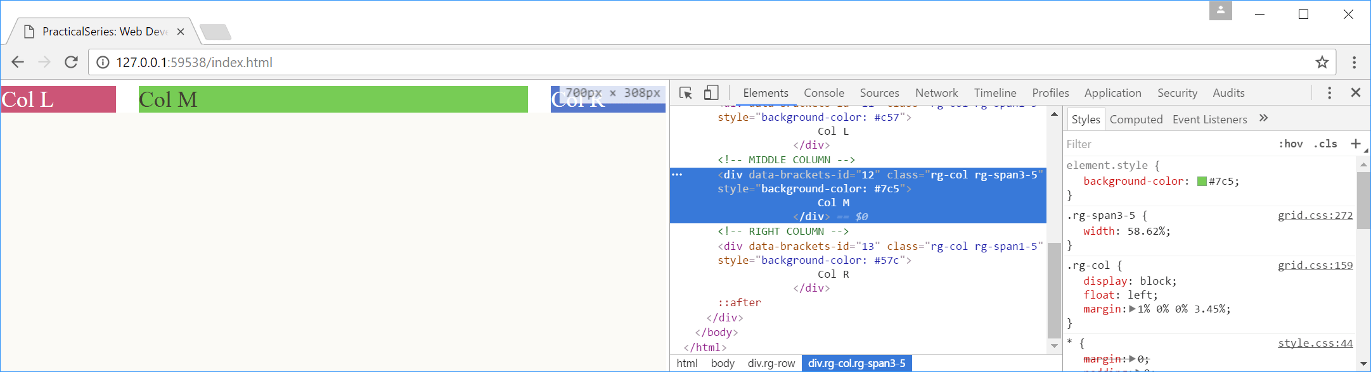Viewport: 1371px width, 372px height.
Task: Open the Computed styles tab
Action: pos(1136,120)
